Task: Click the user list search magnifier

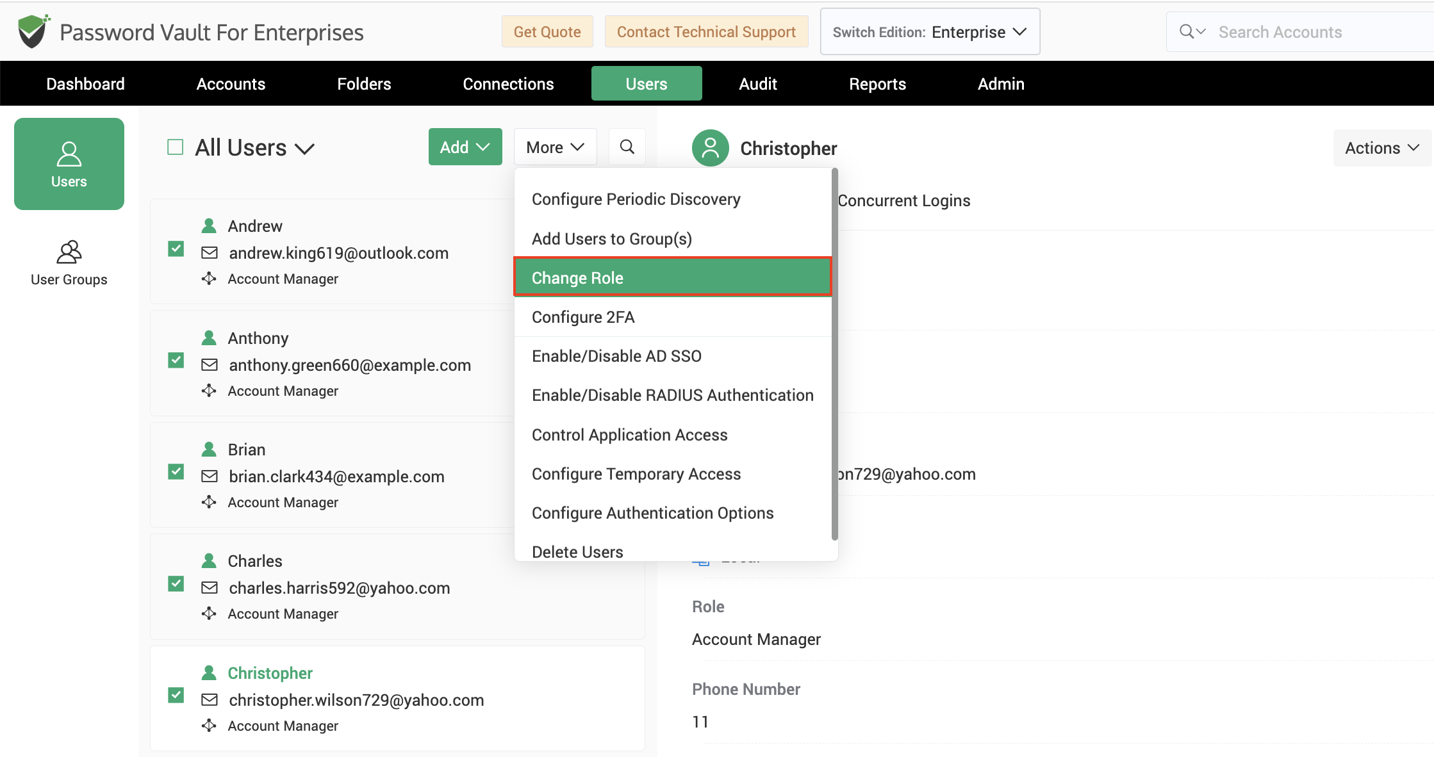Action: (627, 147)
